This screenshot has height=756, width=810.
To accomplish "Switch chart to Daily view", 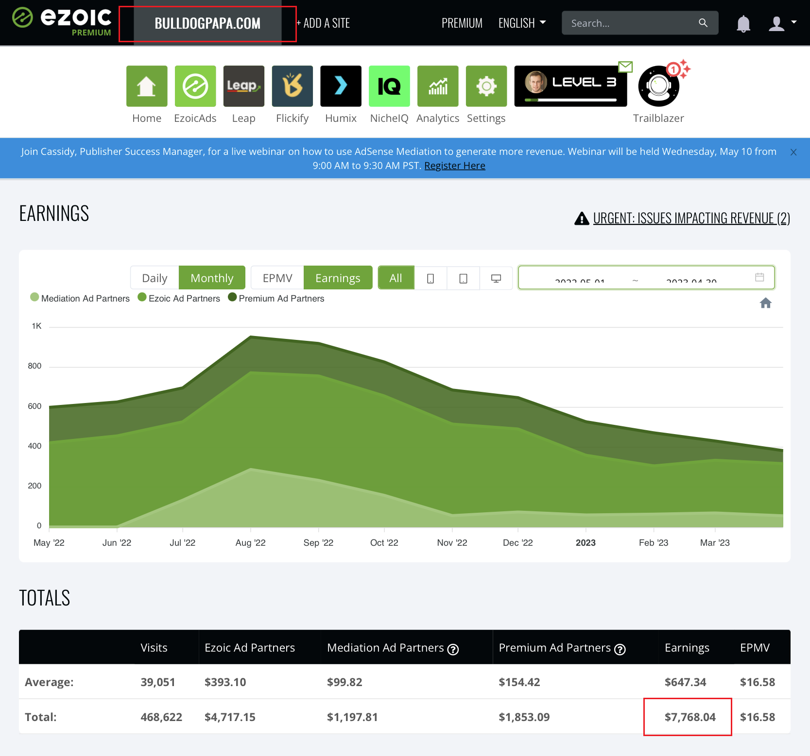I will 155,278.
